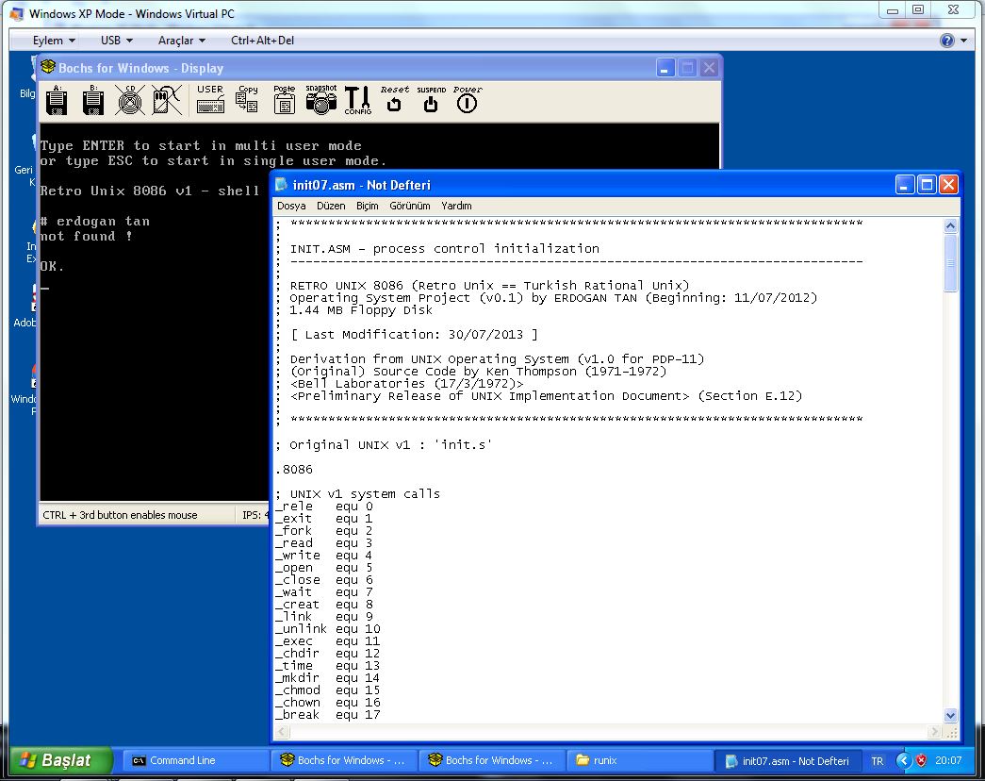Toggle the Bochs mouse capture icon

click(x=167, y=100)
